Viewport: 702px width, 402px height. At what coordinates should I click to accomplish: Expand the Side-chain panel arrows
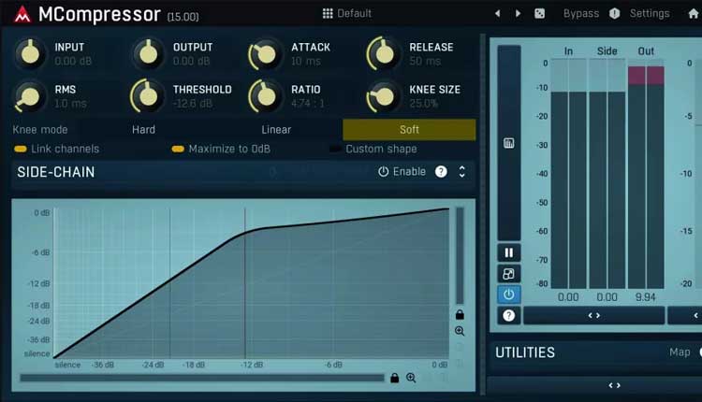click(x=461, y=172)
